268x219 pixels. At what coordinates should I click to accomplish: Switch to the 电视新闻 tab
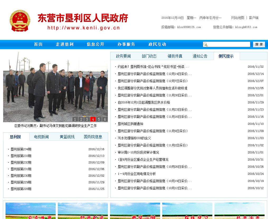pyautogui.click(x=41, y=137)
